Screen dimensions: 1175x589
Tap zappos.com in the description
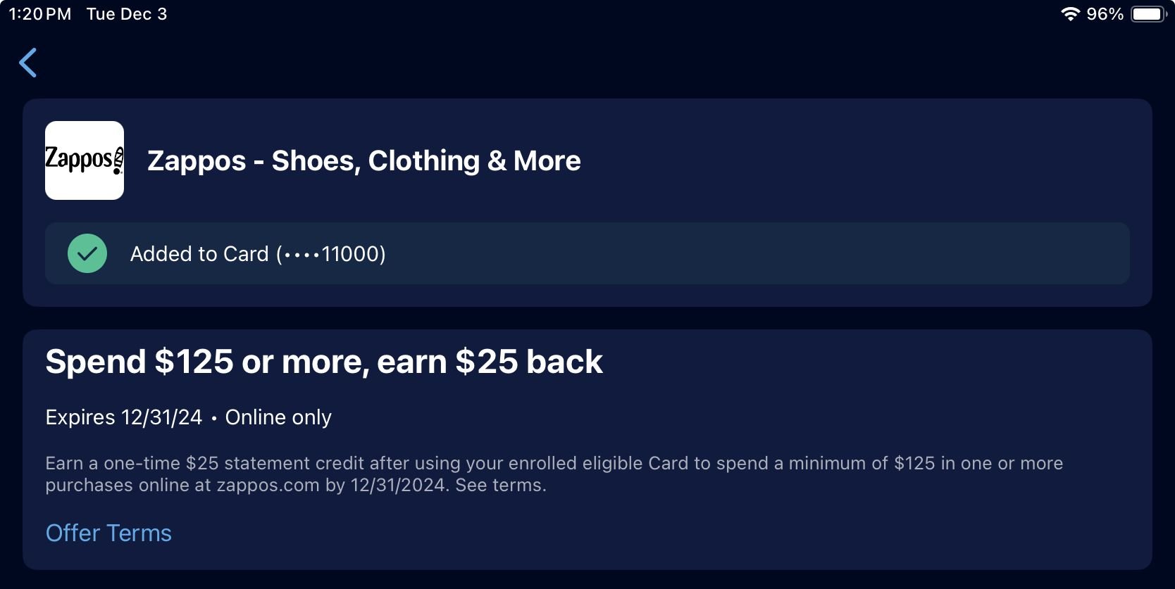click(268, 486)
